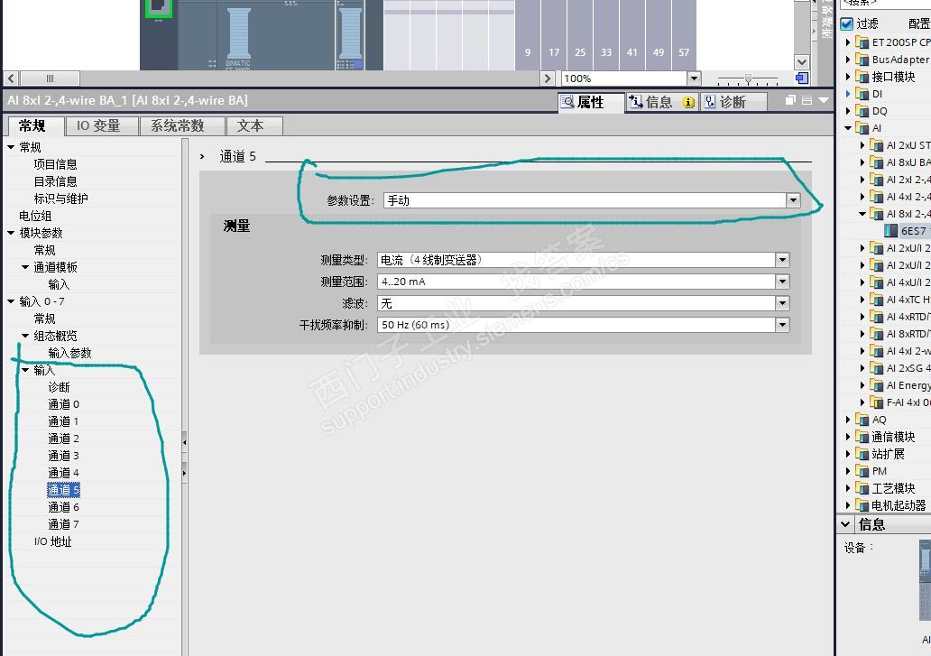Click the AI 2xU ST folder icon
This screenshot has width=931, height=656.
[876, 145]
